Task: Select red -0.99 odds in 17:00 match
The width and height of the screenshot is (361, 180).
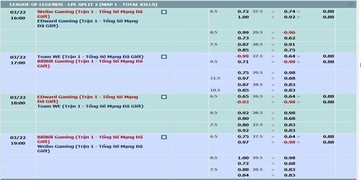Action: click(243, 56)
